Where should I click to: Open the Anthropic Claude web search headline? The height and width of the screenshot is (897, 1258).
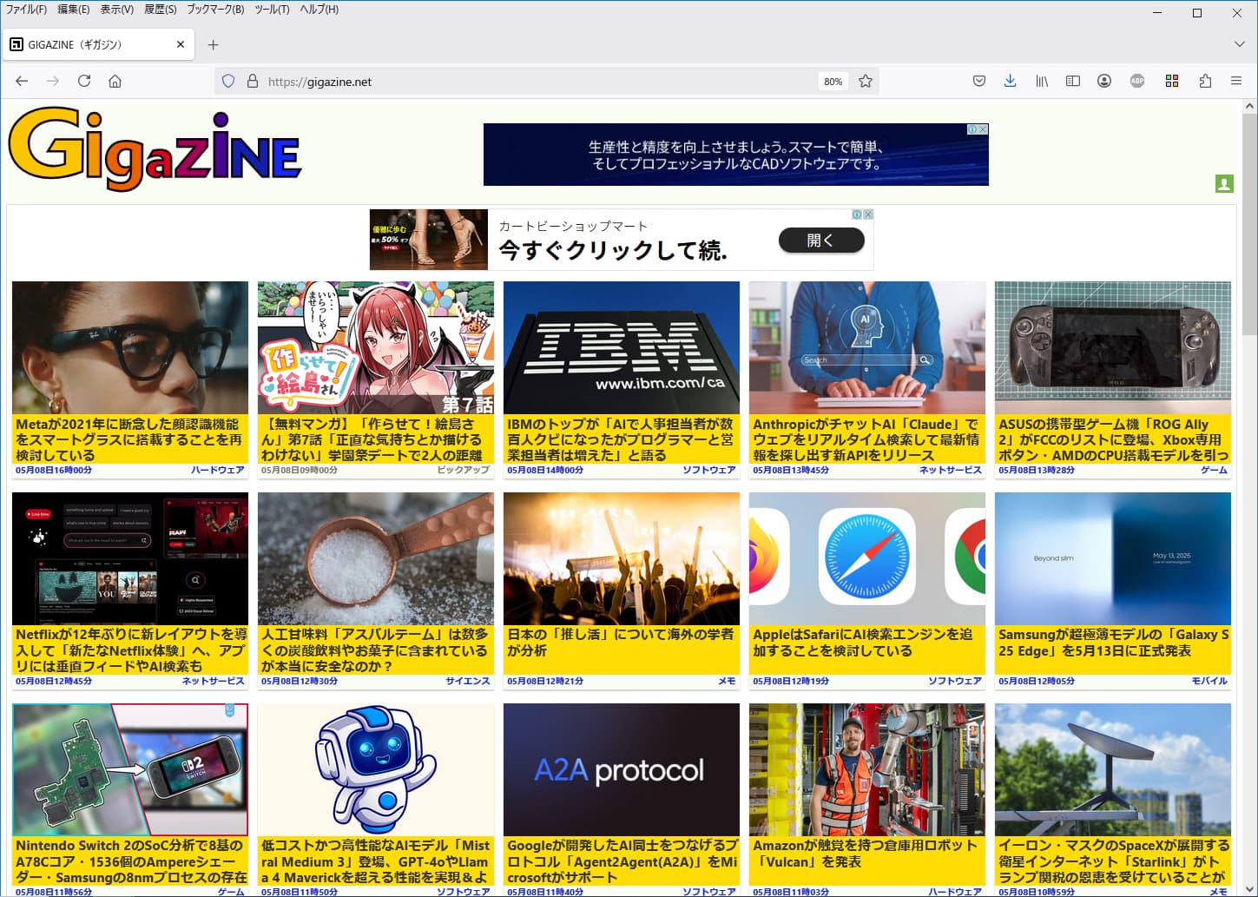coord(866,439)
